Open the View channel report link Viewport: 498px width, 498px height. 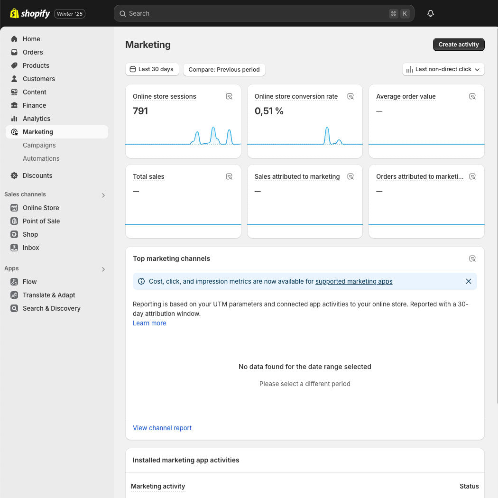tap(162, 428)
